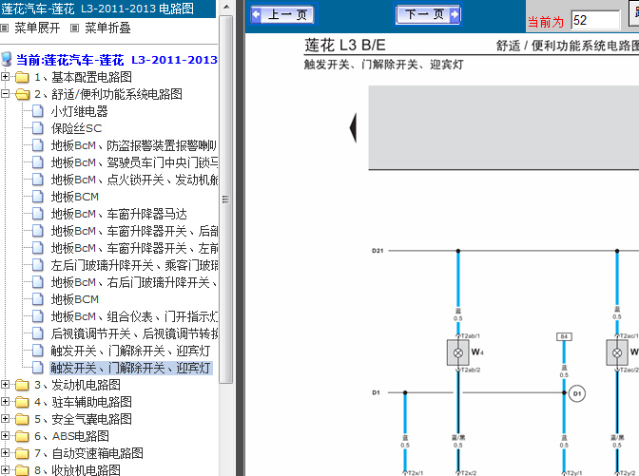Open 地板BCM、车窗升降器开关、左前 page

[134, 248]
